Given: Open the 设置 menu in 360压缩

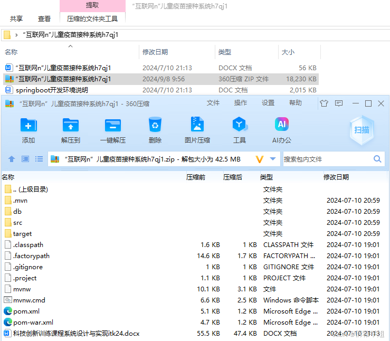Looking at the screenshot, I should click(268, 103).
